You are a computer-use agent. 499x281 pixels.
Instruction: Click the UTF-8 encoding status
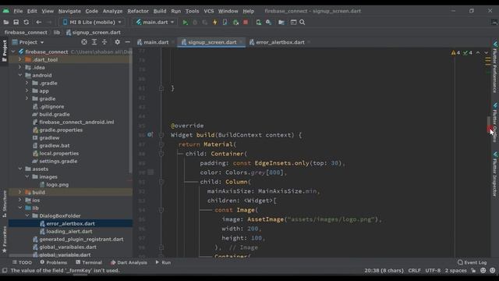(433, 271)
